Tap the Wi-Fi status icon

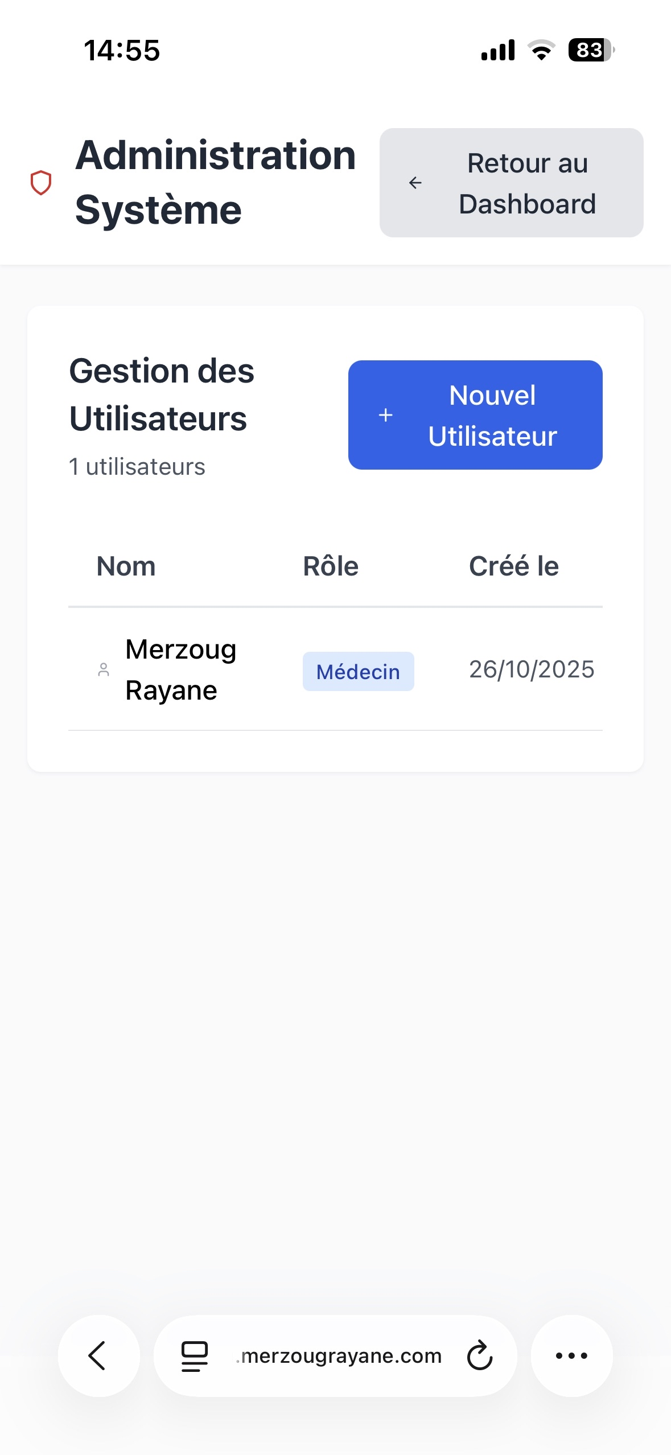click(x=541, y=50)
